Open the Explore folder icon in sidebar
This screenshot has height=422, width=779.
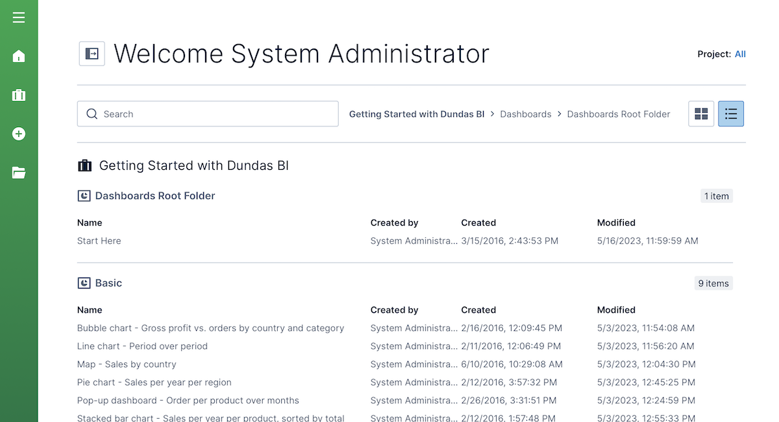(x=19, y=172)
